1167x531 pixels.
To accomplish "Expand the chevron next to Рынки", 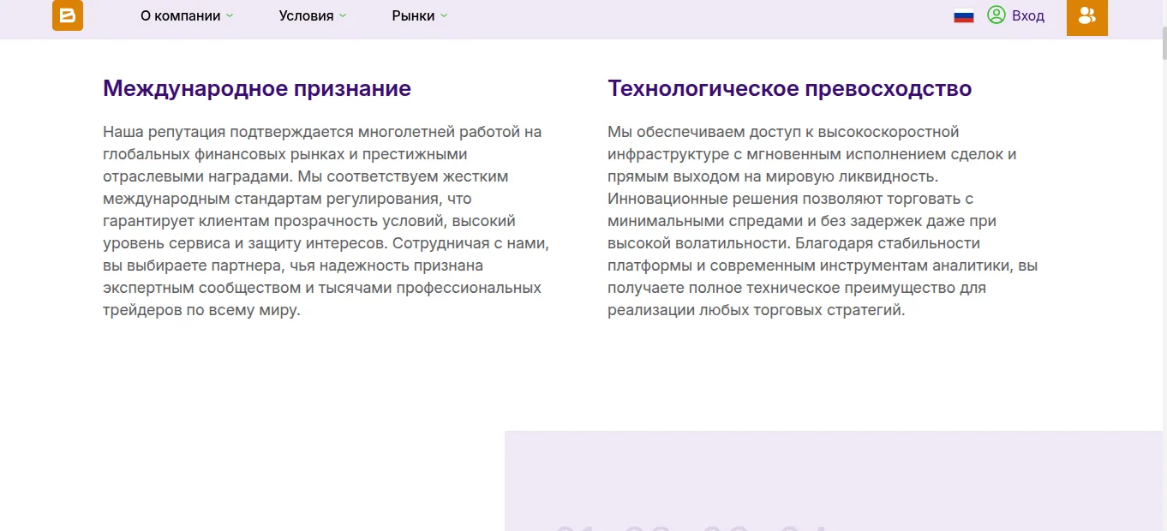I will pyautogui.click(x=444, y=15).
